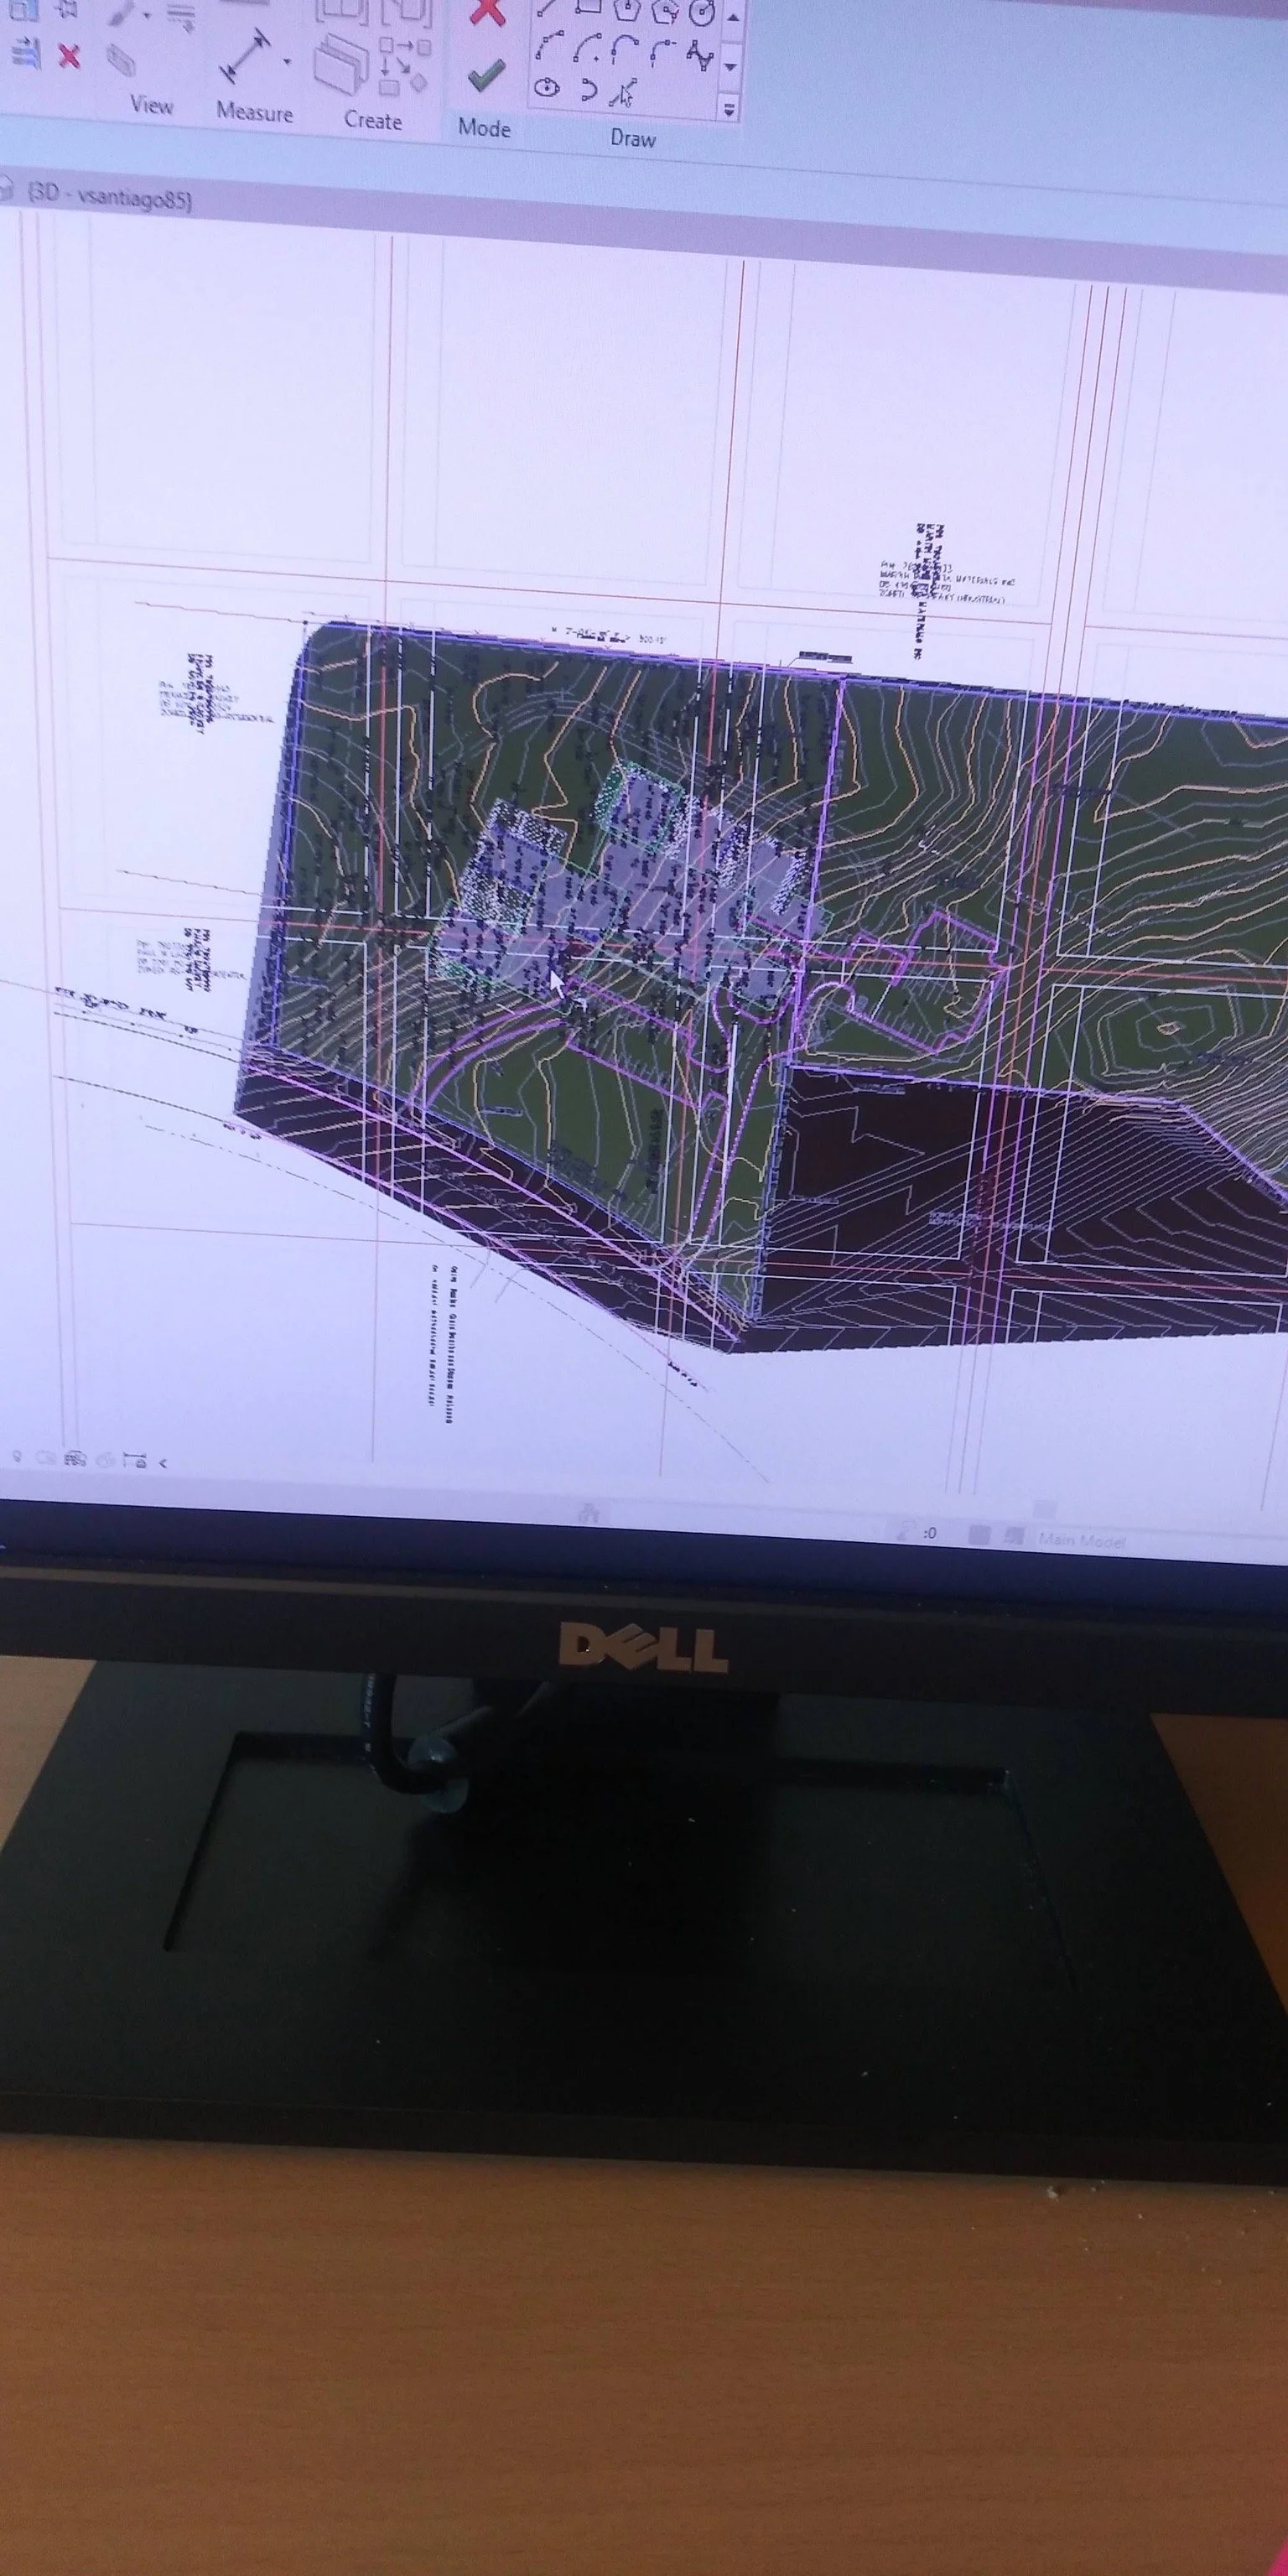Click the status bar worksets icon

(x=588, y=1513)
